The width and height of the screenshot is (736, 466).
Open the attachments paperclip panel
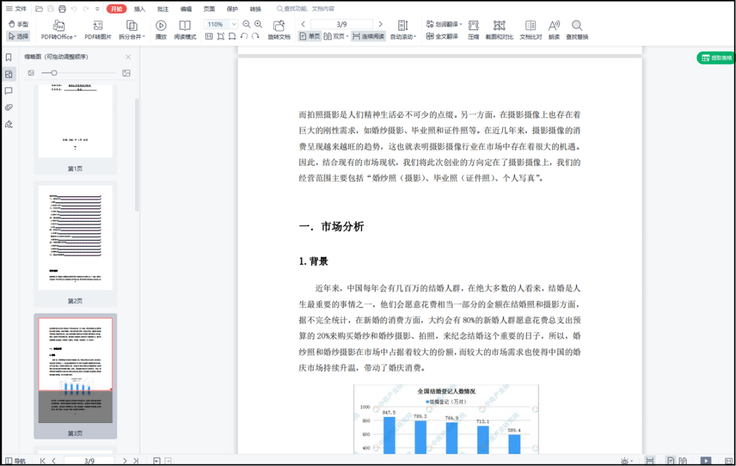(x=9, y=108)
